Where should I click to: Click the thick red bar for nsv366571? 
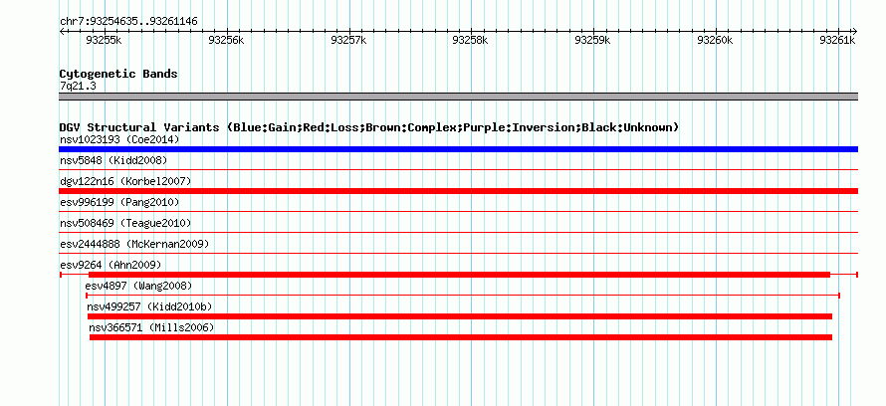tap(461, 337)
